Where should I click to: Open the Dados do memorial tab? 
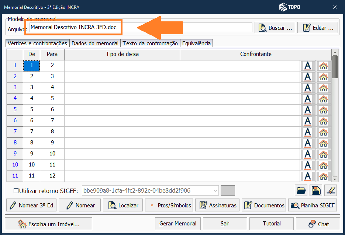click(95, 43)
